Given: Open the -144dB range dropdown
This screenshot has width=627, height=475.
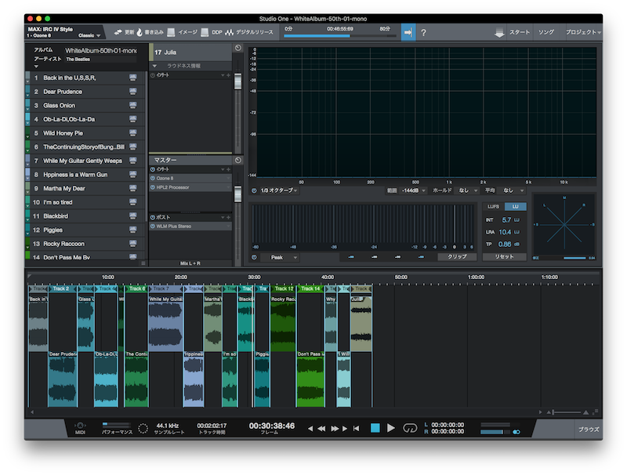Looking at the screenshot, I should coord(413,190).
